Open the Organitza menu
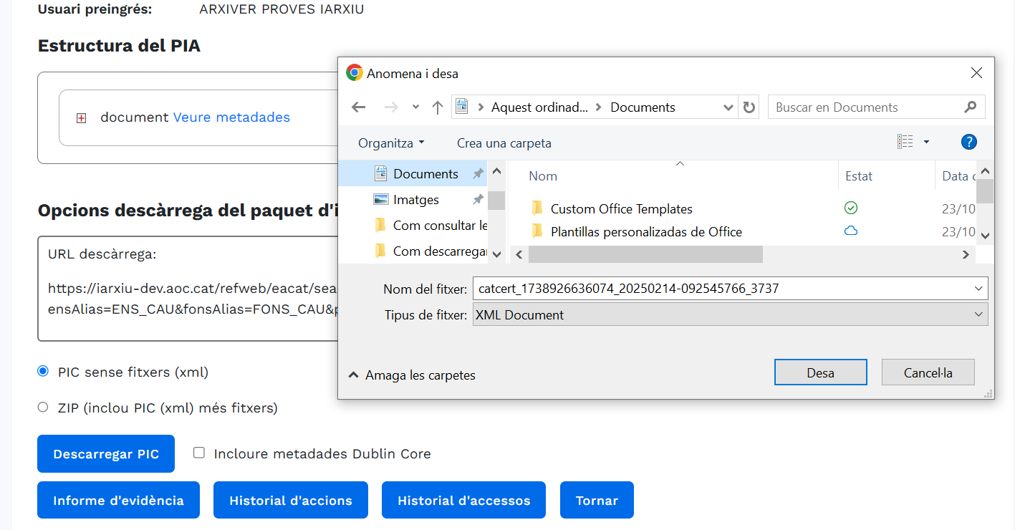The image size is (1015, 530). coord(391,143)
